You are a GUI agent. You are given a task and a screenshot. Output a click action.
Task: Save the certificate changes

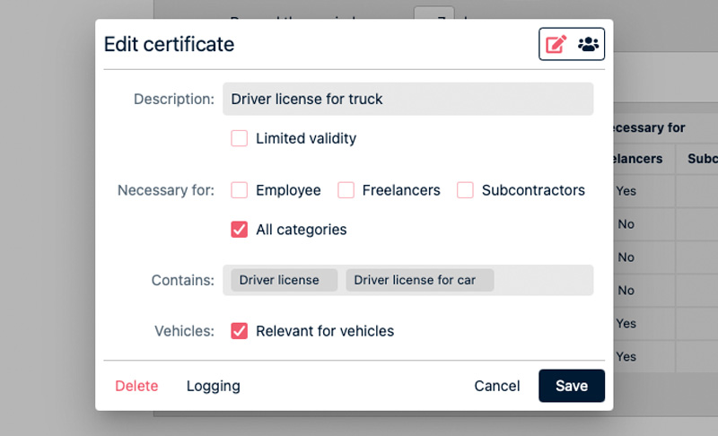(571, 386)
